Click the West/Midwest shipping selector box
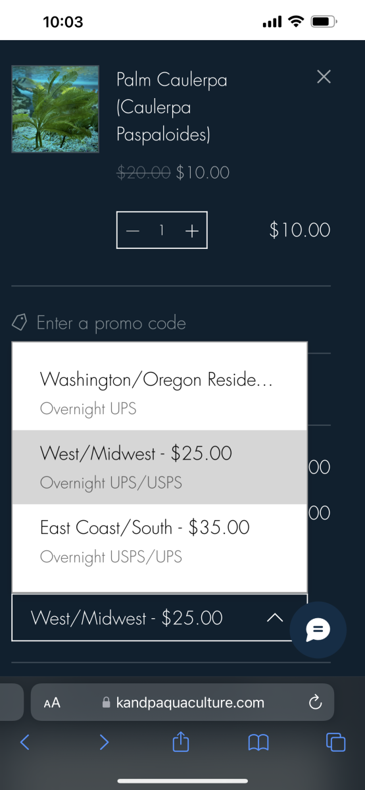Image resolution: width=365 pixels, height=790 pixels. [x=160, y=618]
